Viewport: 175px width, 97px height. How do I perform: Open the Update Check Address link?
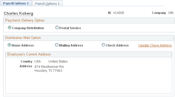[155, 45]
